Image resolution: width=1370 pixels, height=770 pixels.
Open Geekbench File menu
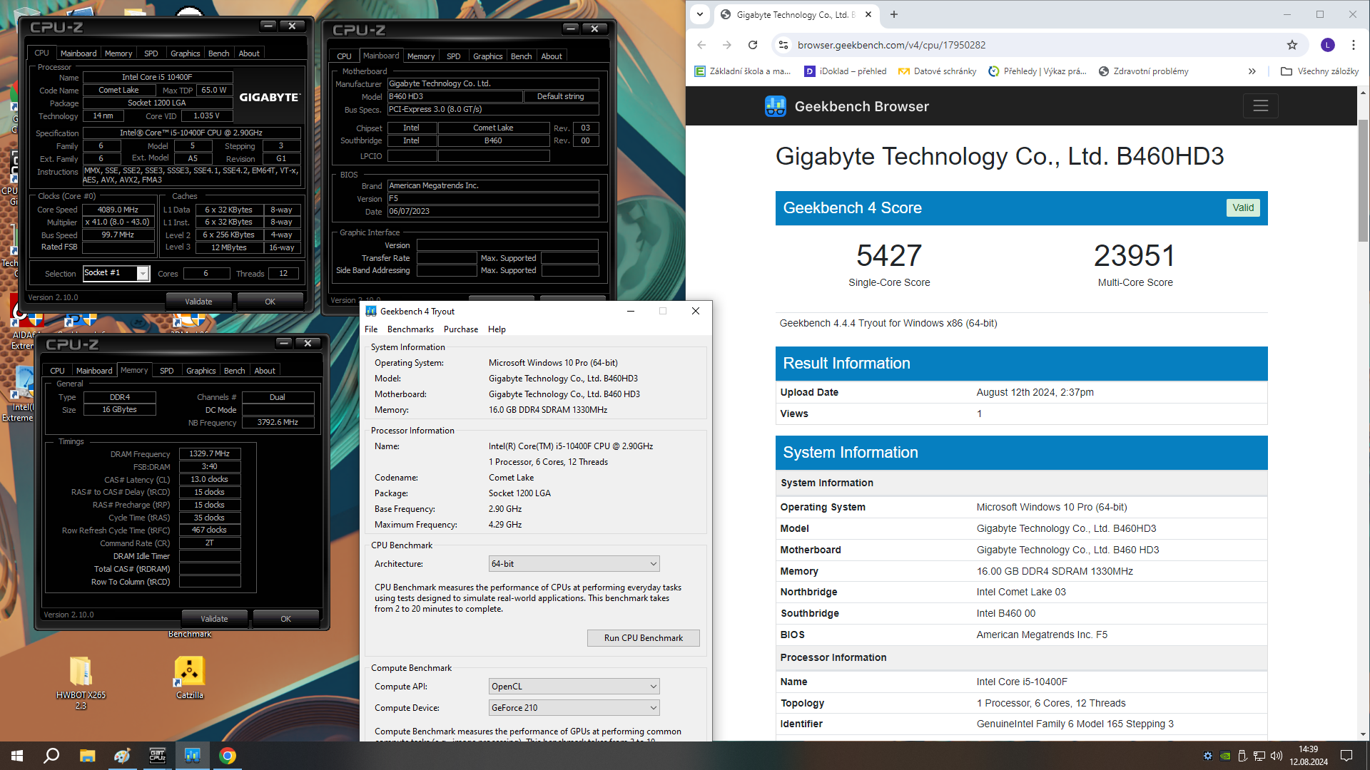[371, 329]
